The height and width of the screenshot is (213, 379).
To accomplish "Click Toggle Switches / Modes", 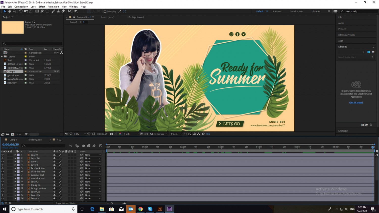I will click(66, 203).
